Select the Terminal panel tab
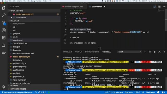 click(x=106, y=52)
